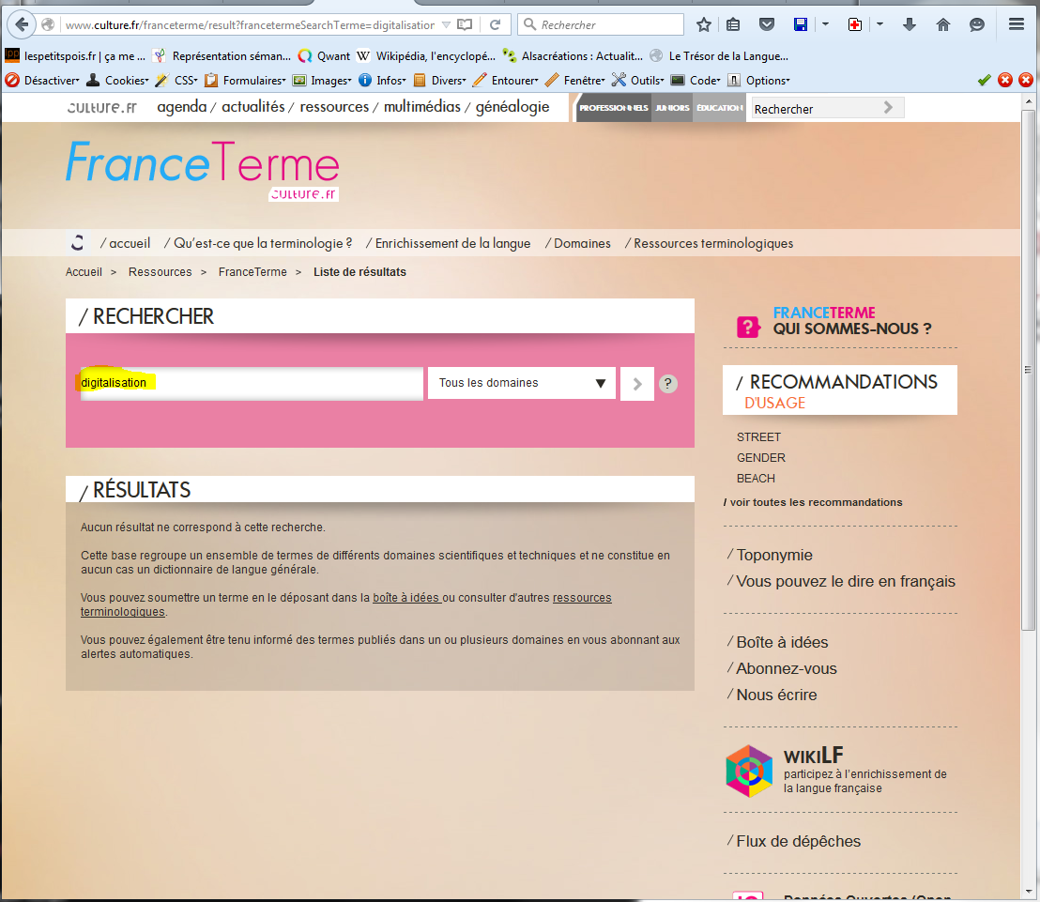Open the Firefox hamburger menu
The image size is (1040, 902).
coord(1017,24)
